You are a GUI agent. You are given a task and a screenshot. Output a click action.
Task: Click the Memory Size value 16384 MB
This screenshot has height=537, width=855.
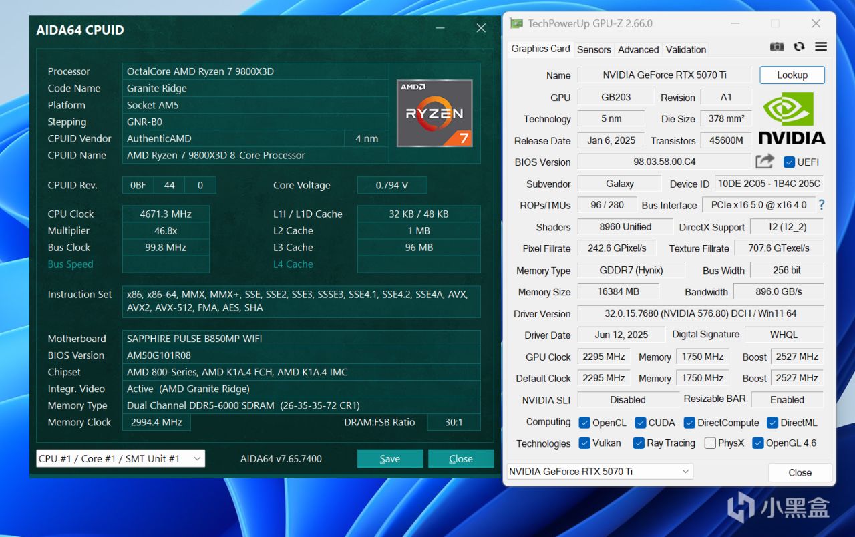coord(619,291)
